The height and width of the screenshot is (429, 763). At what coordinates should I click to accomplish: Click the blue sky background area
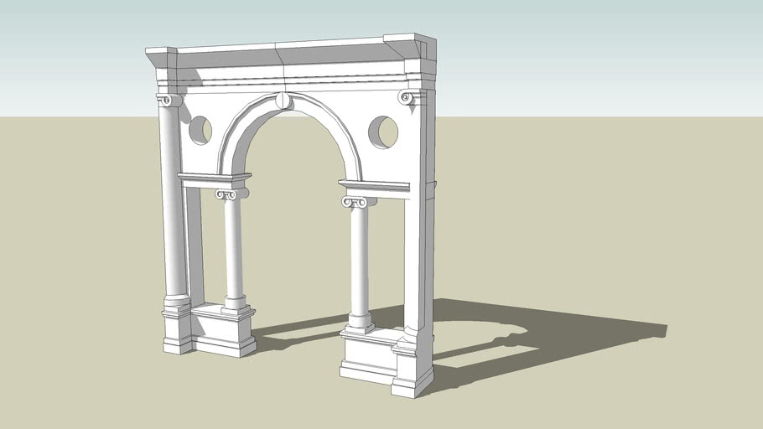click(587, 50)
